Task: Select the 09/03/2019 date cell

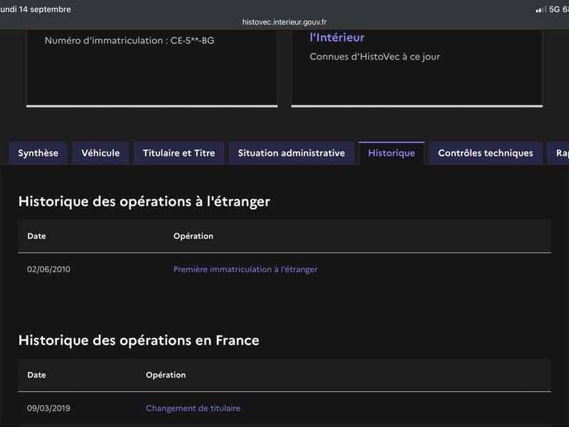Action: (x=48, y=408)
